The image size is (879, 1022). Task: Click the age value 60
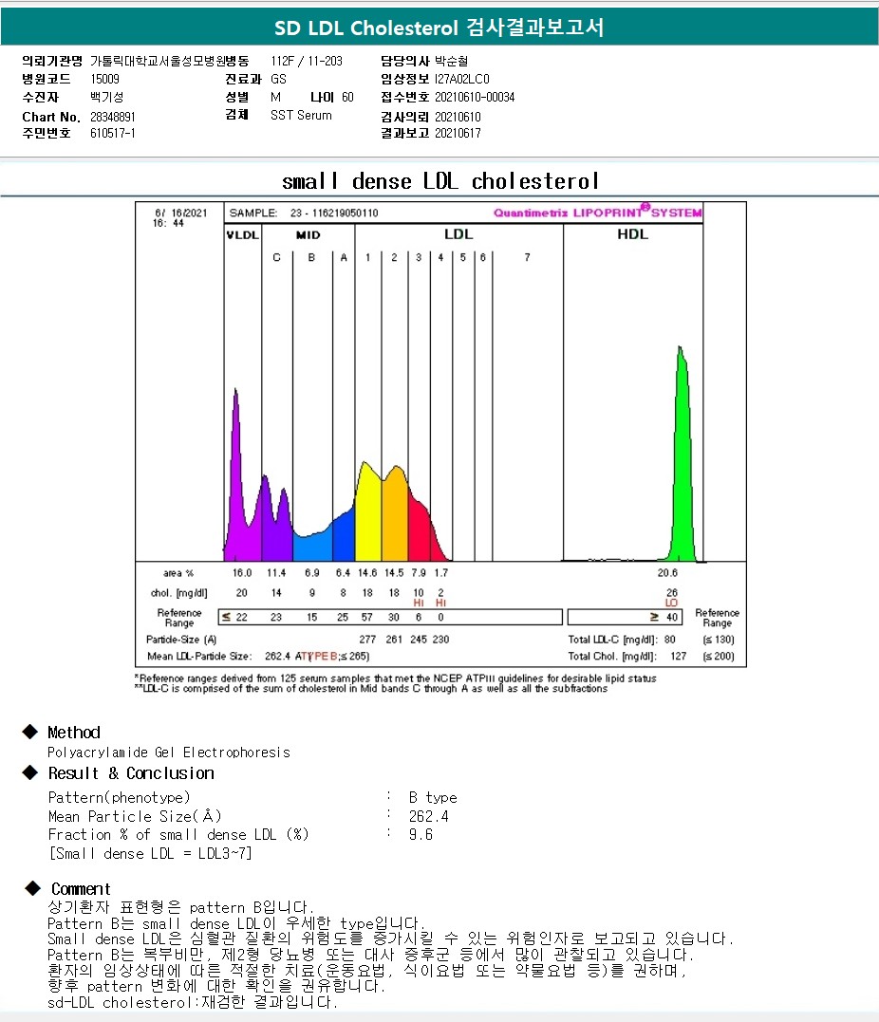coord(347,97)
